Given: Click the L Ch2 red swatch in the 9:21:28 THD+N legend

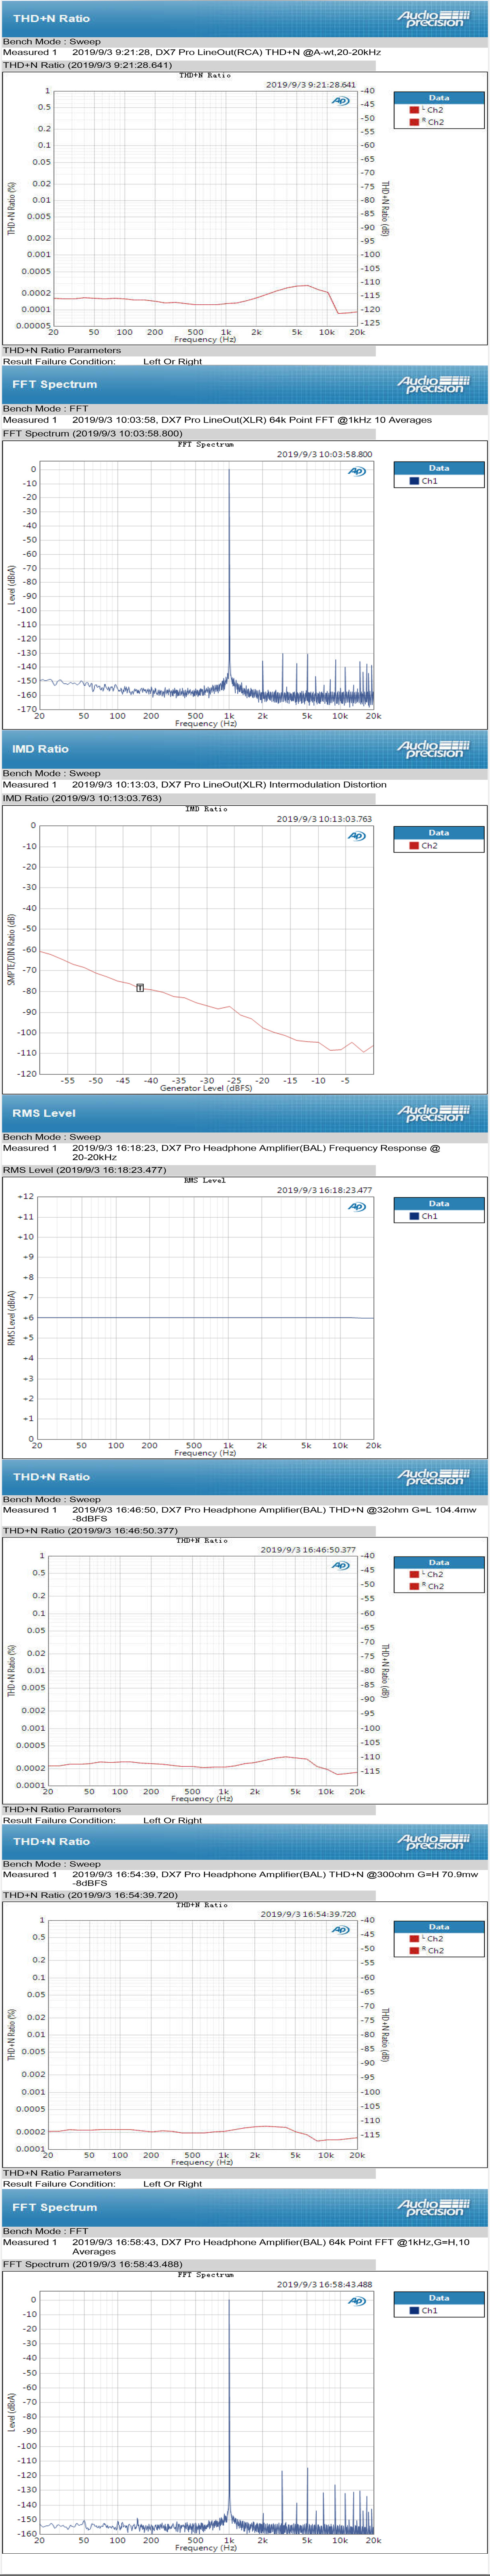Looking at the screenshot, I should coord(414,110).
